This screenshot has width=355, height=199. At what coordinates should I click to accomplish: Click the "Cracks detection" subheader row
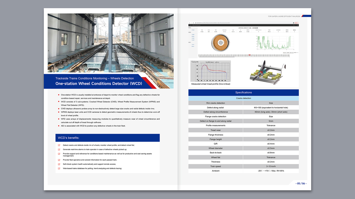pyautogui.click(x=244, y=98)
